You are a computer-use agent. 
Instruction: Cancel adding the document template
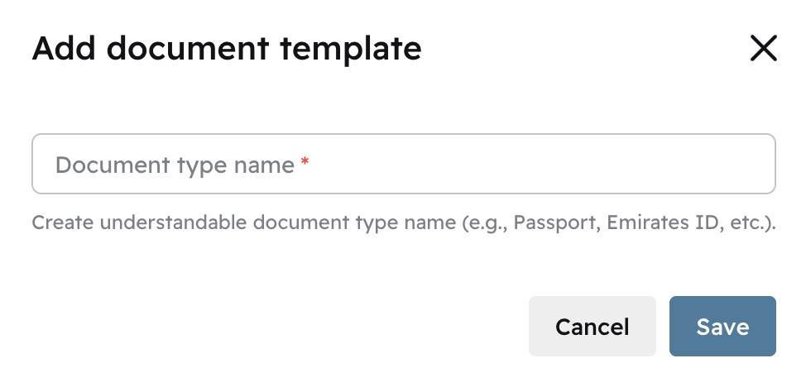tap(592, 327)
